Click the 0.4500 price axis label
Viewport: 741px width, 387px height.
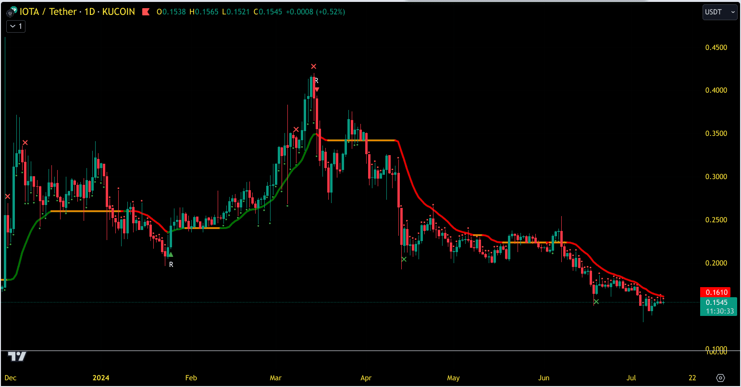pos(716,47)
